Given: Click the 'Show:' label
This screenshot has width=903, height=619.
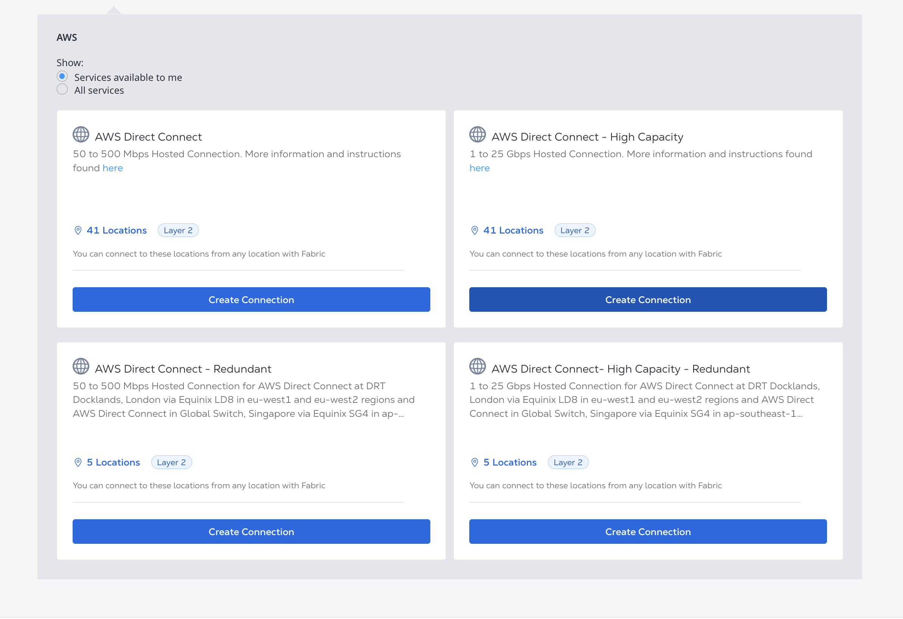Looking at the screenshot, I should 70,63.
